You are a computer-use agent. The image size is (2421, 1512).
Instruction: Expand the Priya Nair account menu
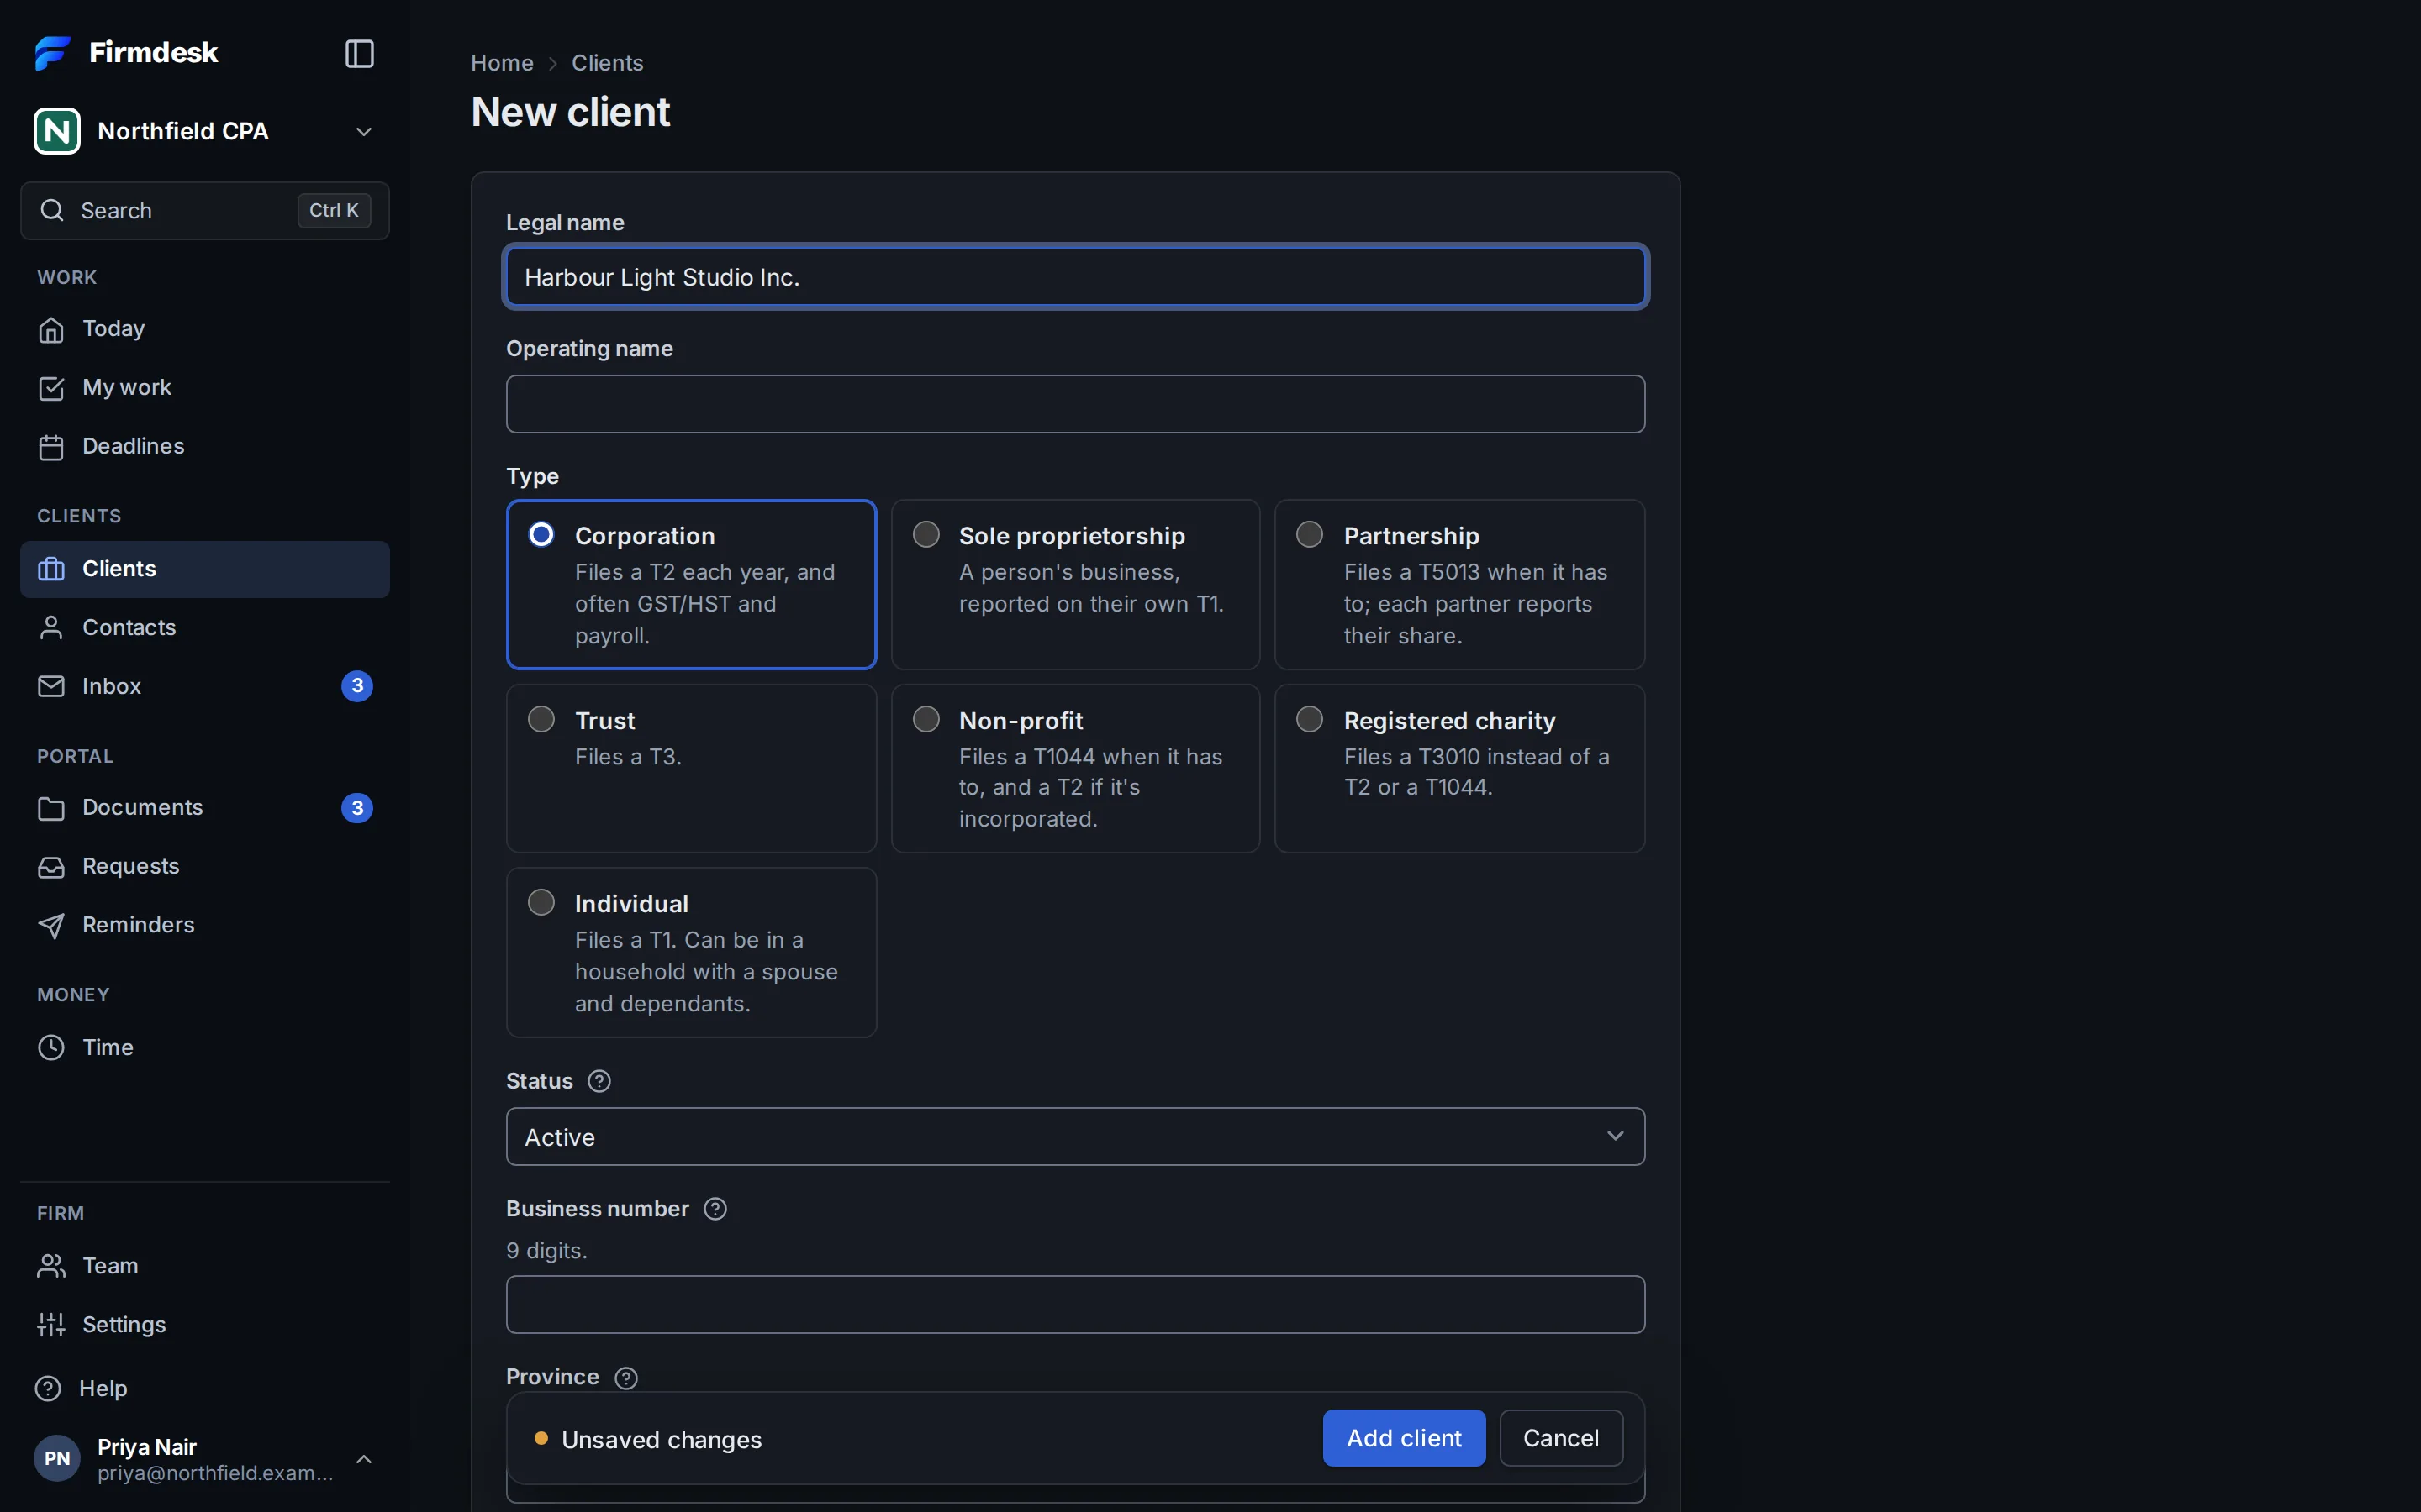[x=364, y=1459]
